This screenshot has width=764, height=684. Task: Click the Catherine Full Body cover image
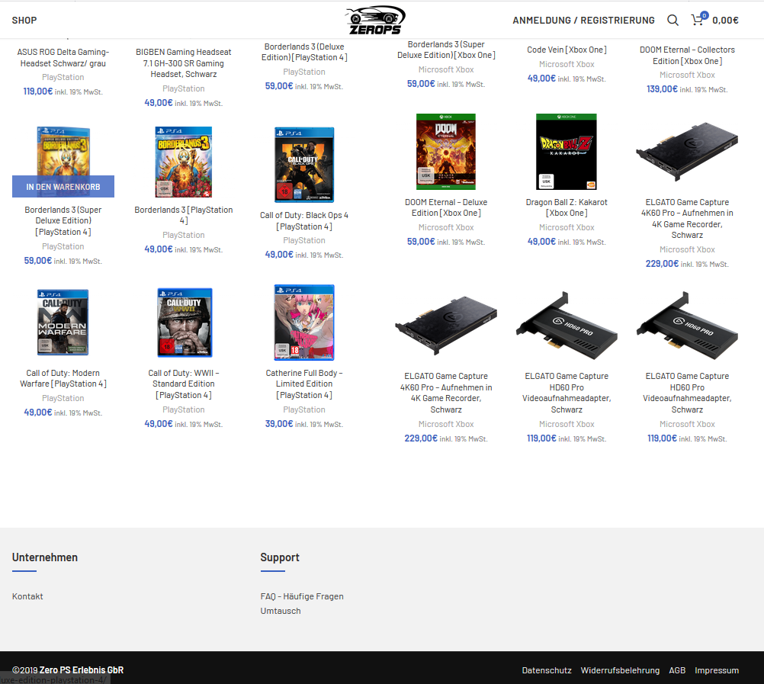(304, 322)
